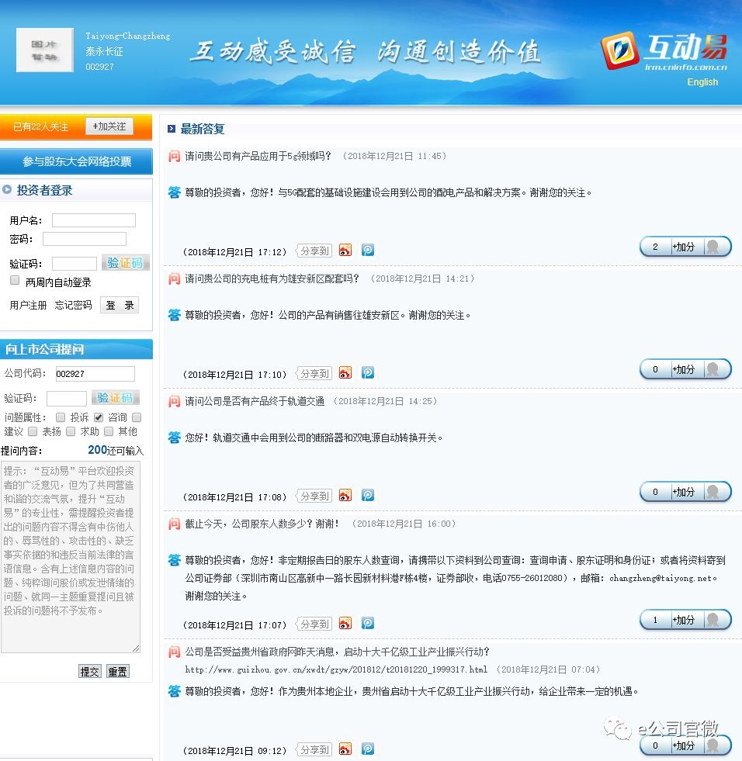Refresh the login 验证码 captcha image

(125, 262)
